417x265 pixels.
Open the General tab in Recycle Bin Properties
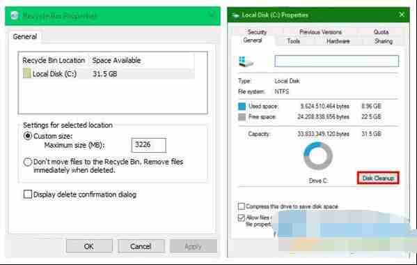click(x=25, y=36)
